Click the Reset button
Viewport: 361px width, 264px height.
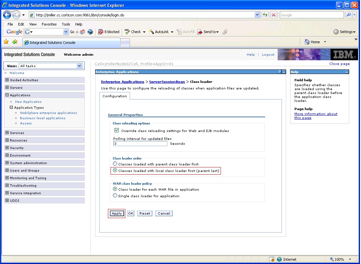pyautogui.click(x=145, y=214)
